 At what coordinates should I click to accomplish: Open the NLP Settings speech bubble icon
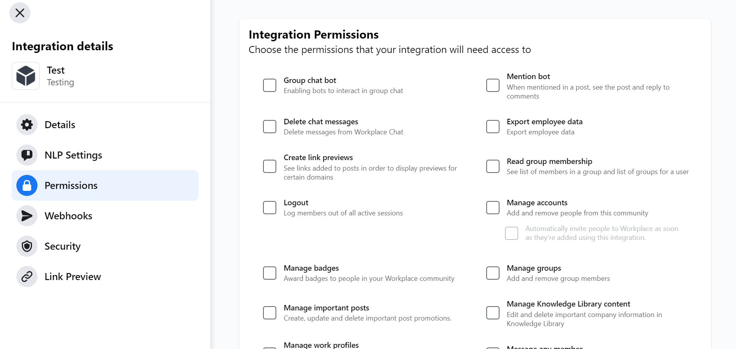pyautogui.click(x=27, y=155)
